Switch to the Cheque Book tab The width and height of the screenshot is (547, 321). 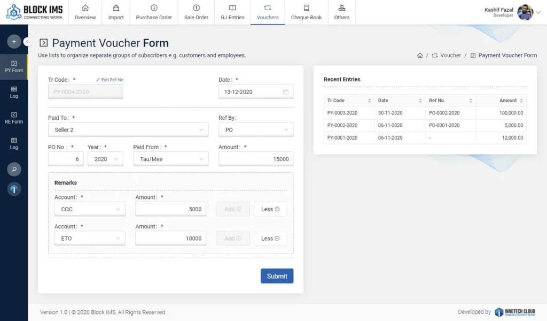pyautogui.click(x=306, y=12)
